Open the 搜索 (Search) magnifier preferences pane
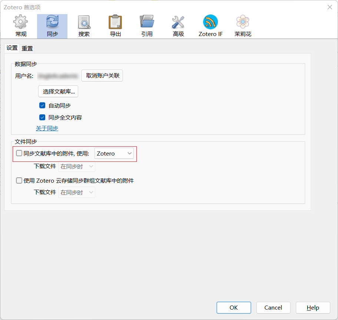The width and height of the screenshot is (338, 320). [x=84, y=26]
